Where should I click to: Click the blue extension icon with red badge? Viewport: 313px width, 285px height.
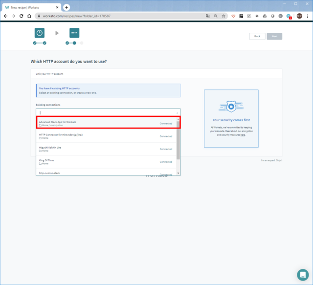pyautogui.click(x=289, y=16)
